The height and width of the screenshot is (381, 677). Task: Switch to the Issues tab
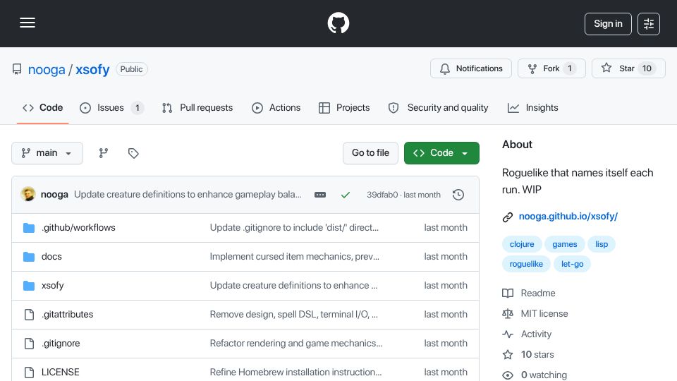click(111, 107)
